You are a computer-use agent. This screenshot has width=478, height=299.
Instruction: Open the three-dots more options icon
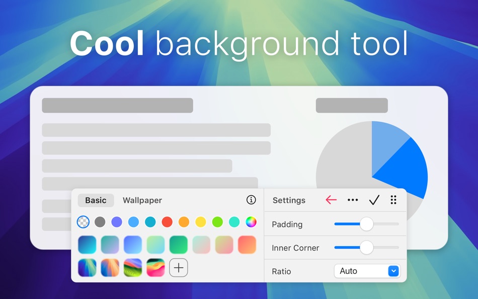(353, 200)
